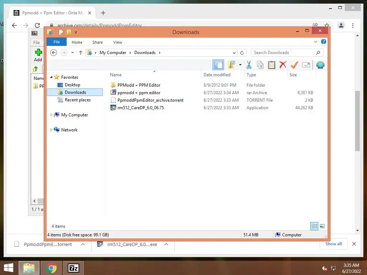
Task: Click the Paste clipboard icon
Action: point(272,65)
